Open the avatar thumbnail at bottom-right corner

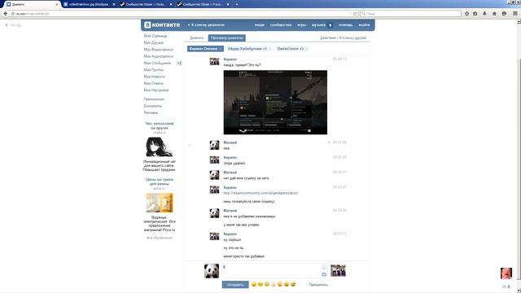pyautogui.click(x=506, y=273)
